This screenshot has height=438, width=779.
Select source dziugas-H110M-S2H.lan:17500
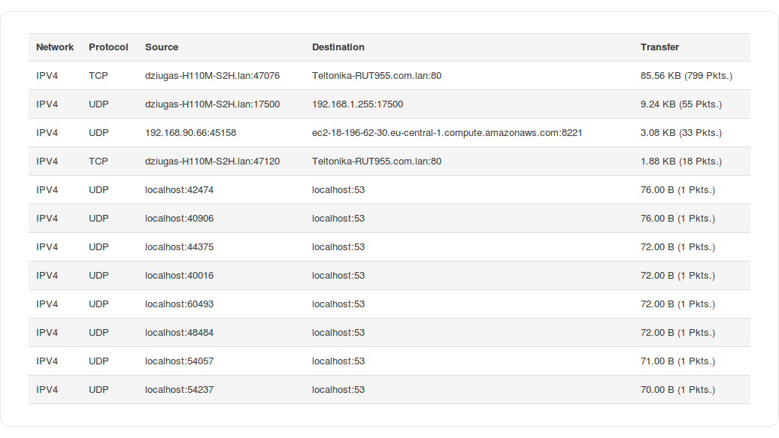[x=212, y=104]
